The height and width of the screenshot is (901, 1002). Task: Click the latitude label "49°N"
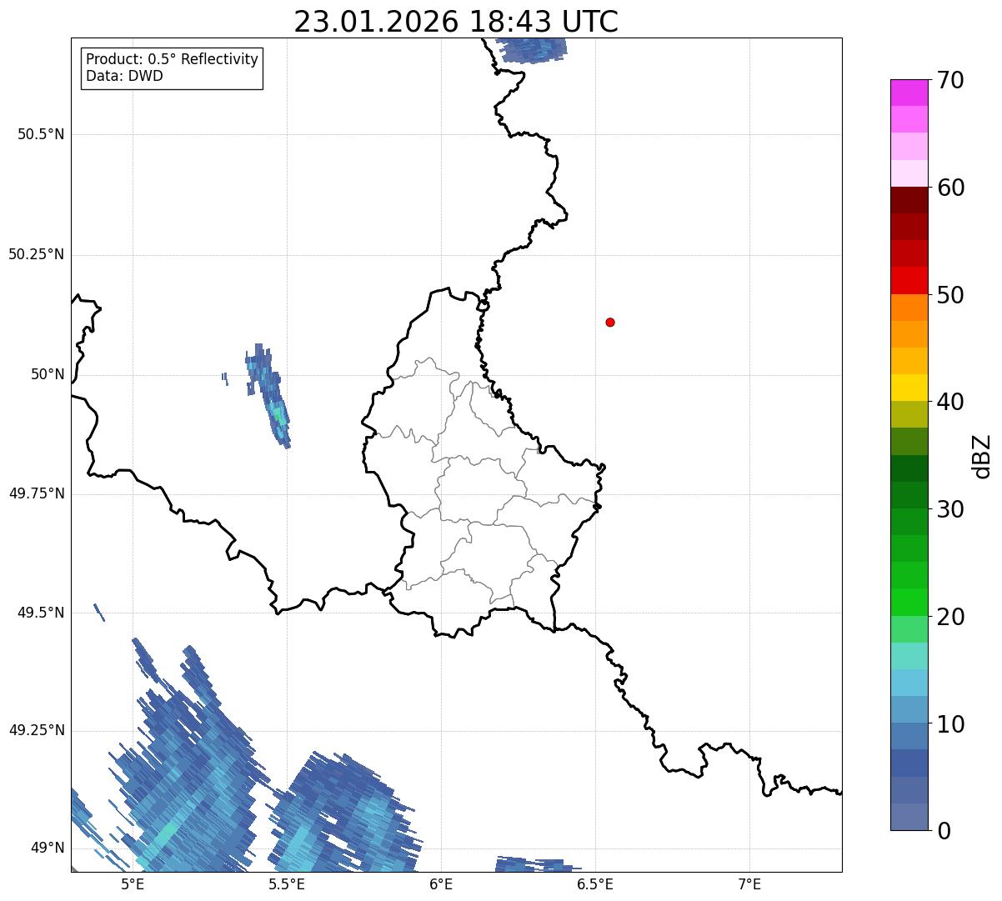pos(48,848)
